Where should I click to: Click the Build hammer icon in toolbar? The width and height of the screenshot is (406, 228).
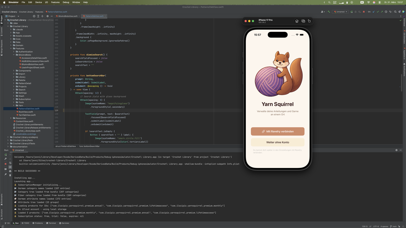(329, 12)
